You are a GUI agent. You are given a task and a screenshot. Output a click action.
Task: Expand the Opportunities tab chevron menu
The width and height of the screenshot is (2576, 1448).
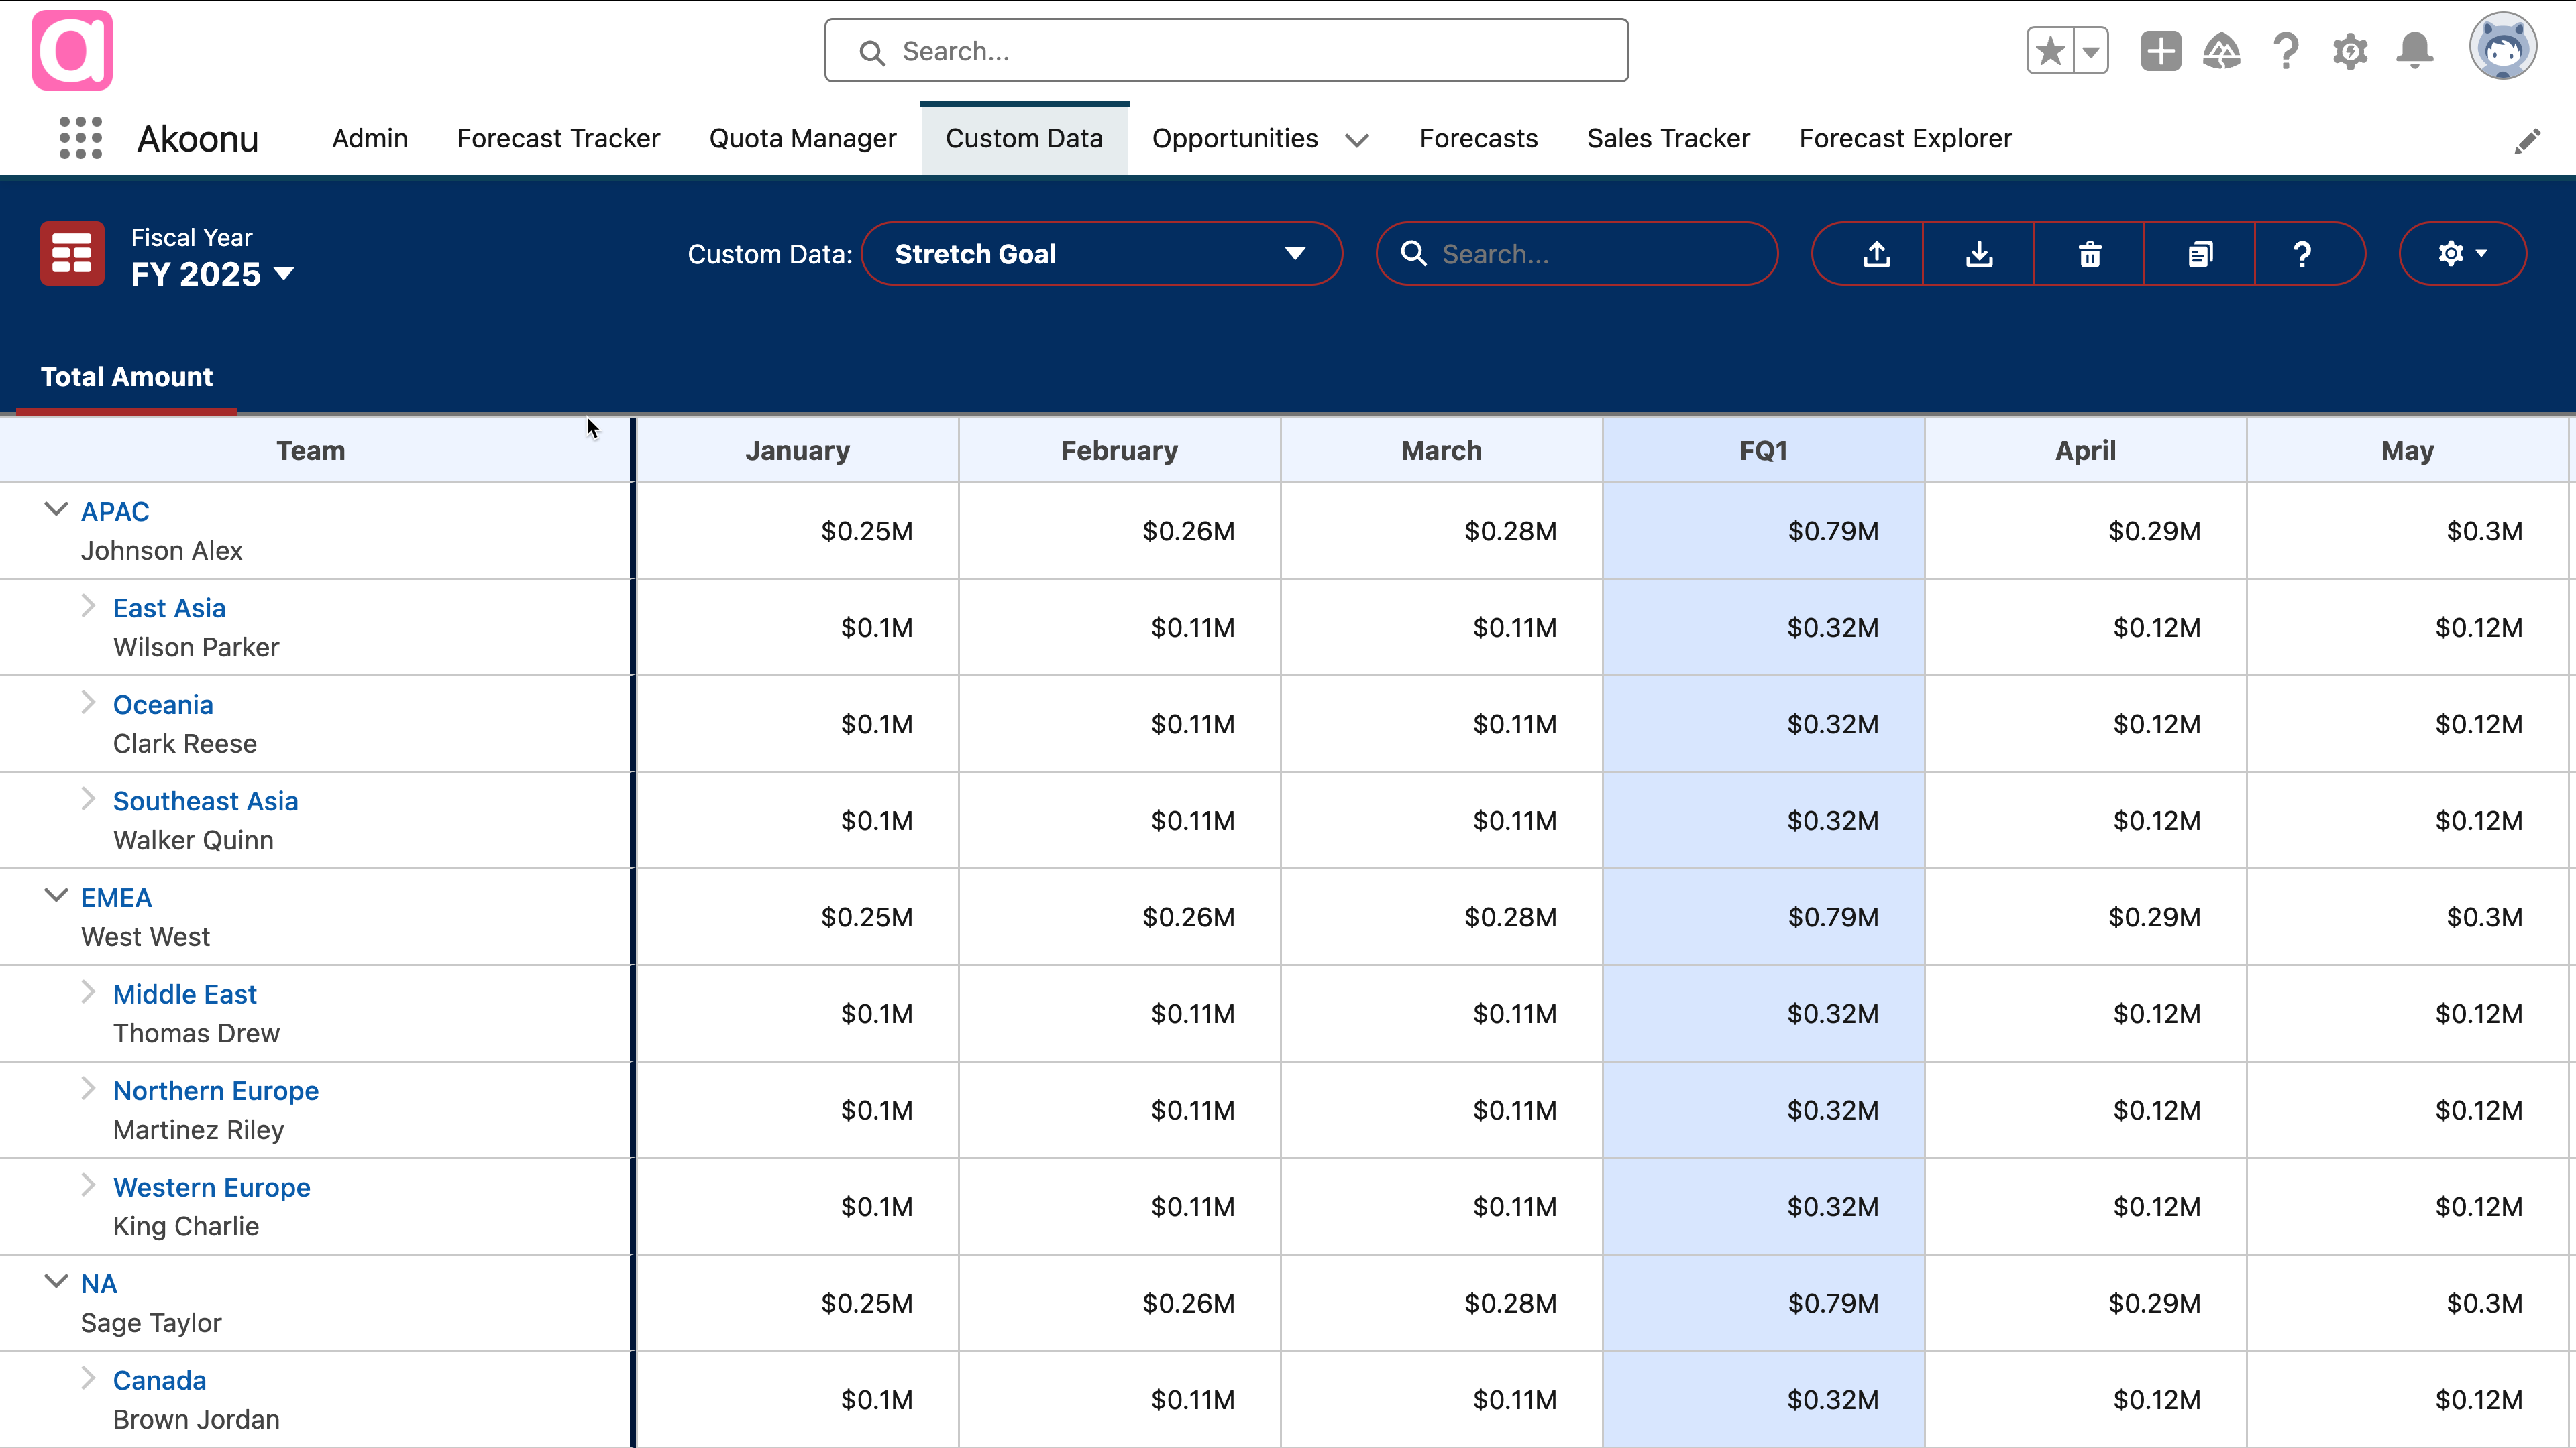[1357, 140]
